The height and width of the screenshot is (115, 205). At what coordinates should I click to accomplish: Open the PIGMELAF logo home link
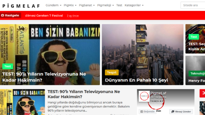pos(21,6)
